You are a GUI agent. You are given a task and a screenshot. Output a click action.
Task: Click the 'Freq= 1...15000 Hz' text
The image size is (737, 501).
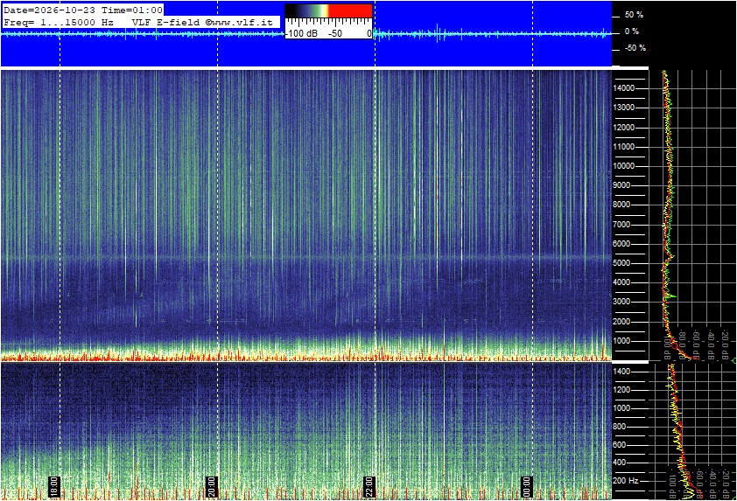click(x=59, y=22)
